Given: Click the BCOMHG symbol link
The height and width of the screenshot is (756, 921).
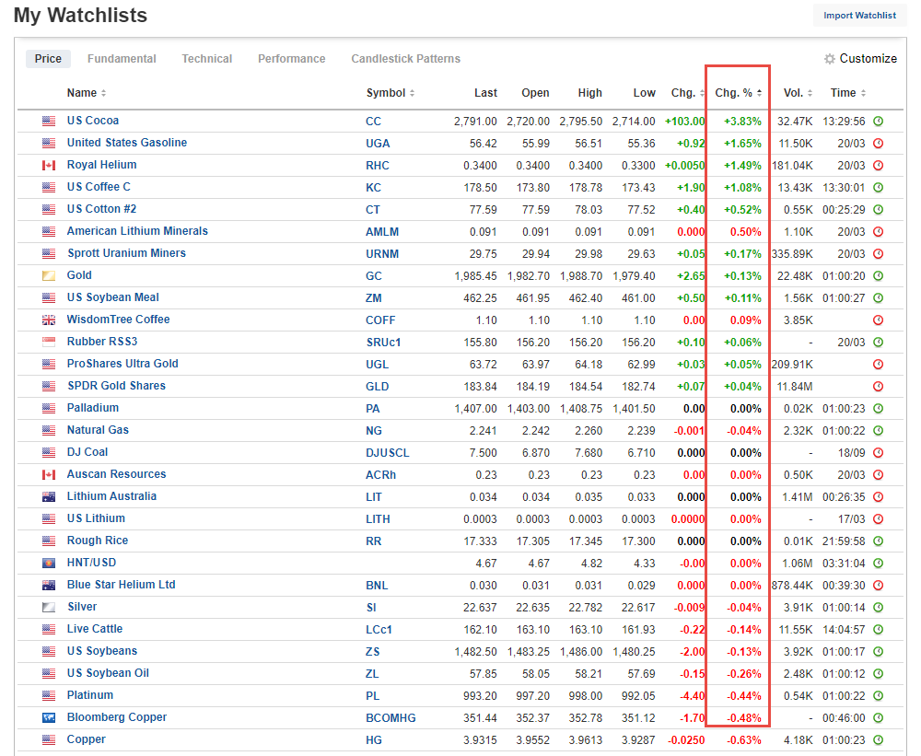Looking at the screenshot, I should (x=391, y=718).
